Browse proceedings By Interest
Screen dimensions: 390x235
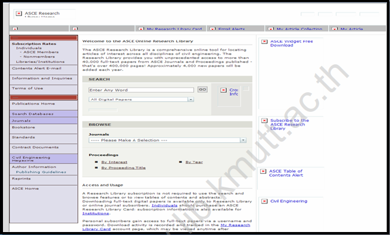coord(114,162)
